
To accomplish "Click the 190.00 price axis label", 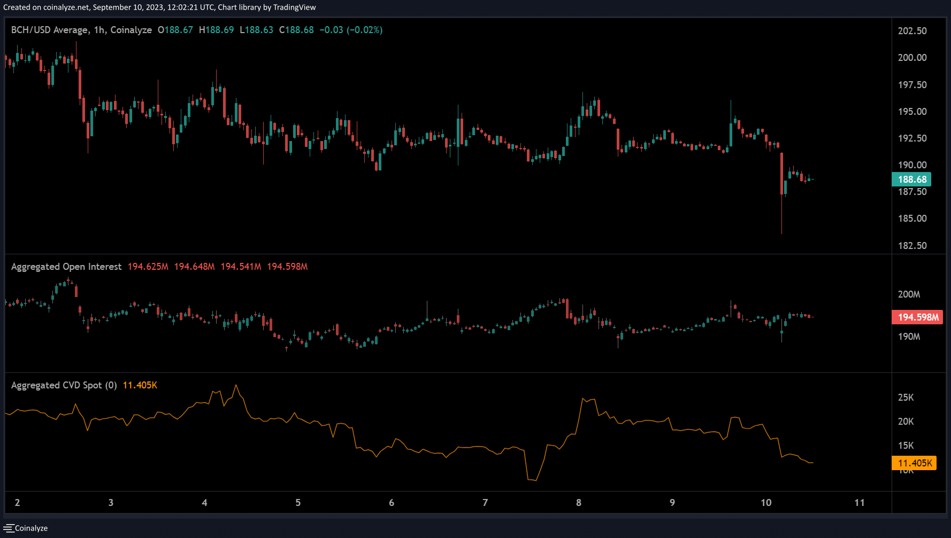I will click(x=912, y=165).
